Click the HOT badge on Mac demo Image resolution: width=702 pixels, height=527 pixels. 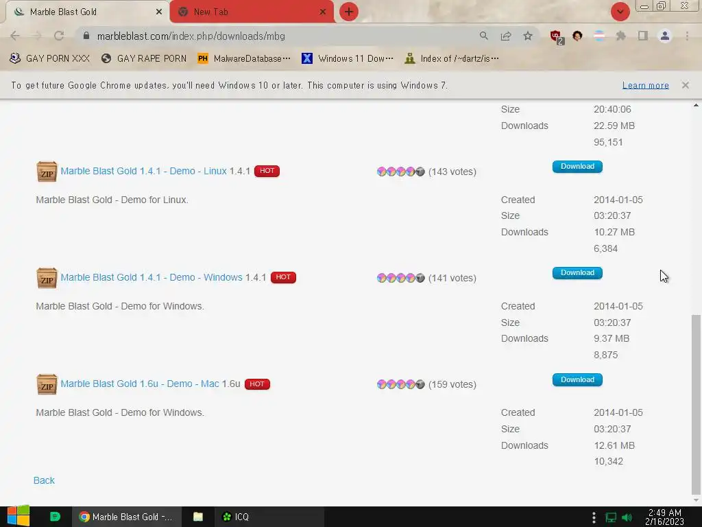257,384
